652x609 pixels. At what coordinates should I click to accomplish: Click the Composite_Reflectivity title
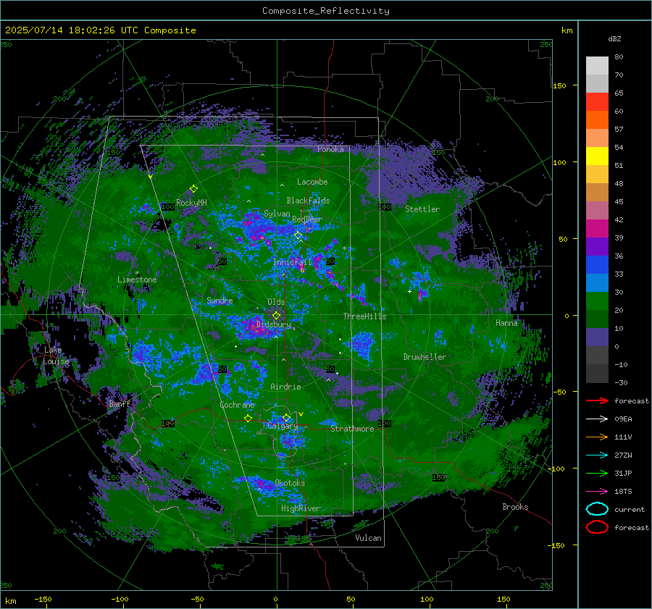coord(326,11)
